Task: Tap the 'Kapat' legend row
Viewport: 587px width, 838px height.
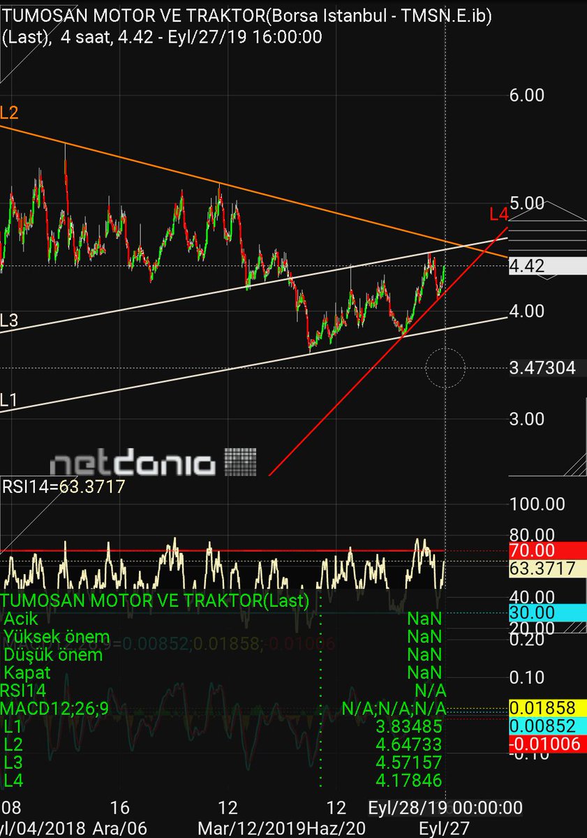Action: click(x=223, y=672)
